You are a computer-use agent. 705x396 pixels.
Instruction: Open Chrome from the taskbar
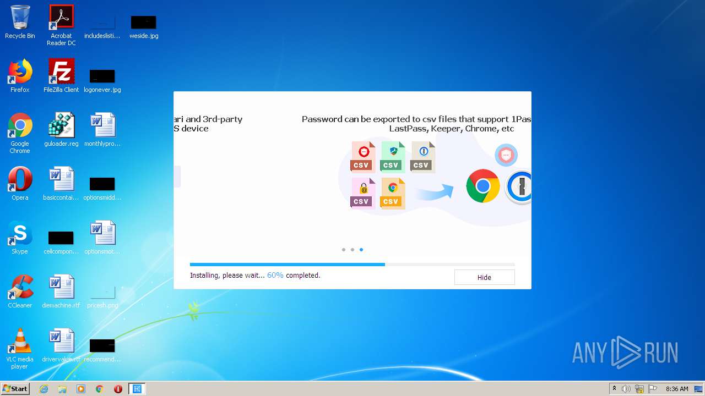click(x=100, y=389)
